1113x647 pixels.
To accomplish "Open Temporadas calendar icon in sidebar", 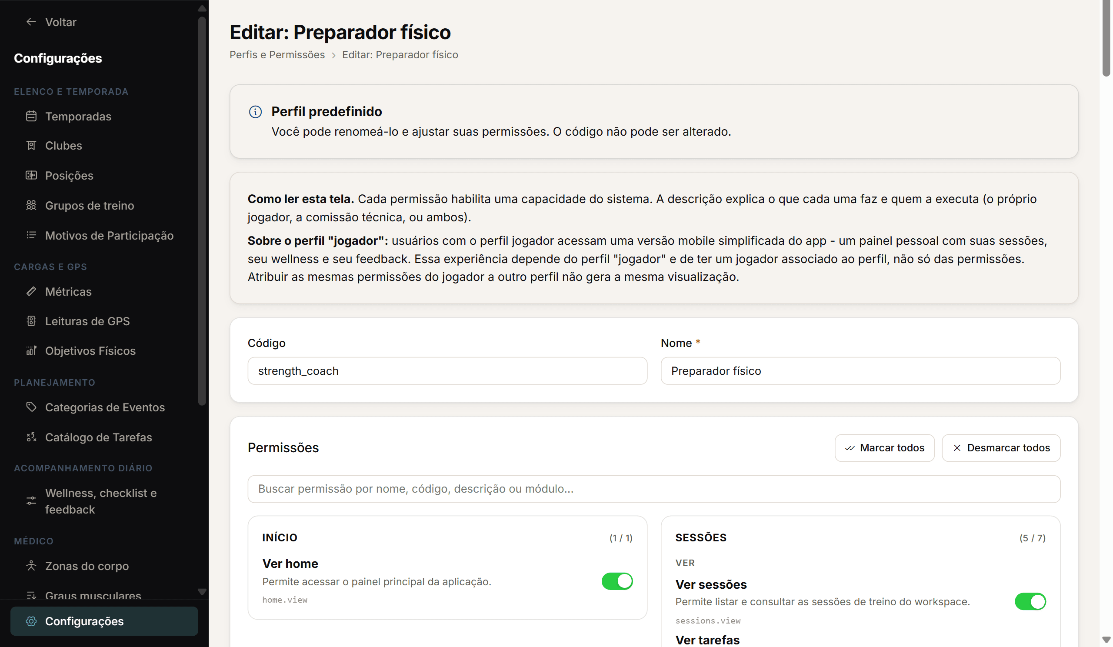I will tap(31, 116).
